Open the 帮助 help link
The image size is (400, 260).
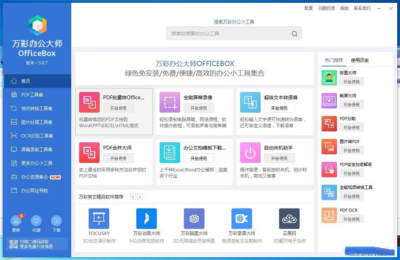[344, 8]
